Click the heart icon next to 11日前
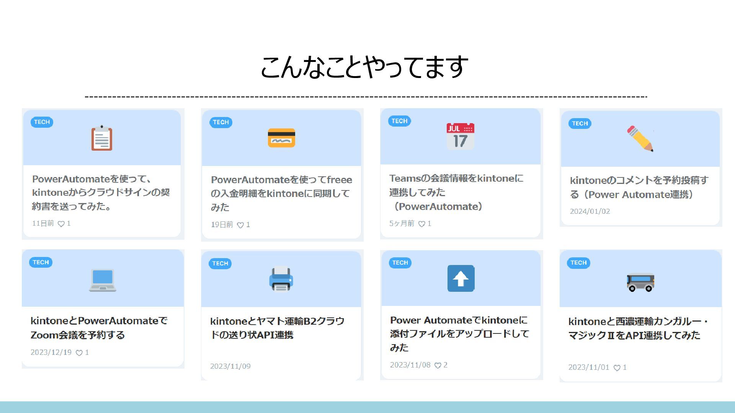 (61, 224)
